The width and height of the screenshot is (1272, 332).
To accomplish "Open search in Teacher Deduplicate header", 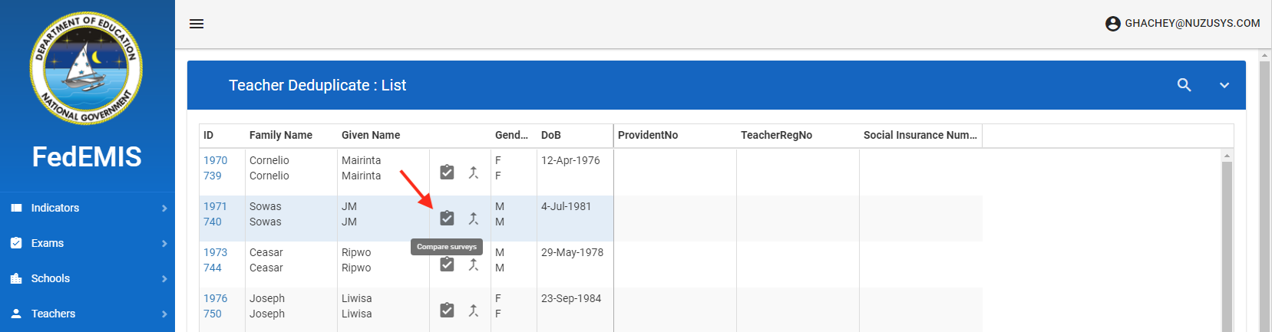I will pos(1184,85).
